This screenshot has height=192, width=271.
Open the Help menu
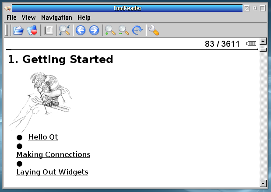[84, 17]
